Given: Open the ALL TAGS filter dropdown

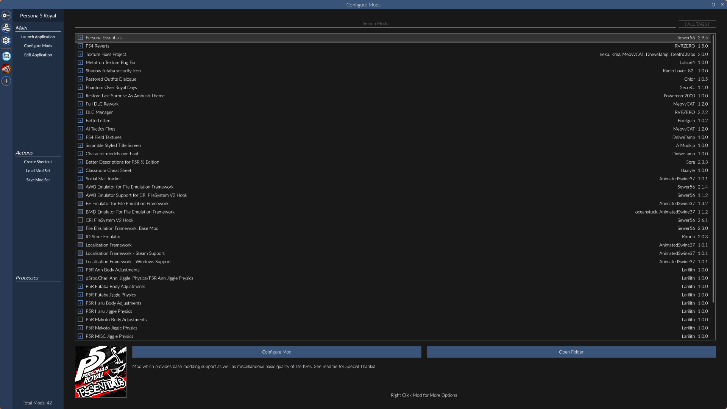Looking at the screenshot, I should (697, 24).
